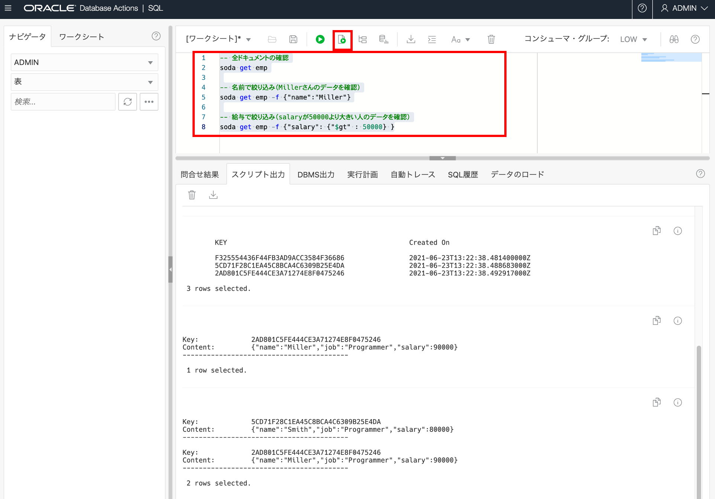Refresh the navigator object list
Screen dimensions: 715x499
(127, 102)
